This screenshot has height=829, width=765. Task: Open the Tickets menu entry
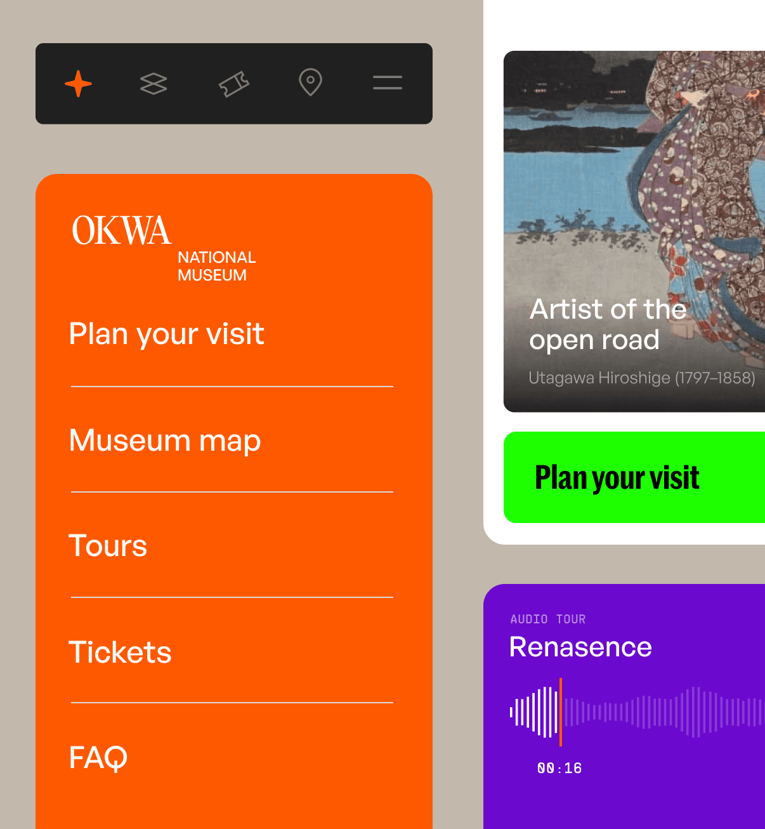tap(120, 652)
